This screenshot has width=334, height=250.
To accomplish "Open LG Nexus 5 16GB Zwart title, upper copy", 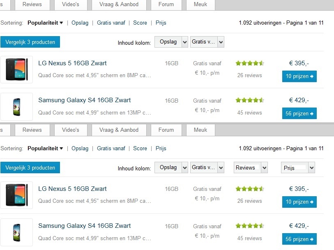I will (x=72, y=63).
